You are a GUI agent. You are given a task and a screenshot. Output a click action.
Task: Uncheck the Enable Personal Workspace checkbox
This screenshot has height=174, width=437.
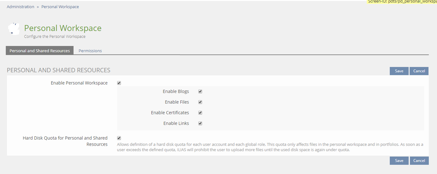tap(119, 83)
